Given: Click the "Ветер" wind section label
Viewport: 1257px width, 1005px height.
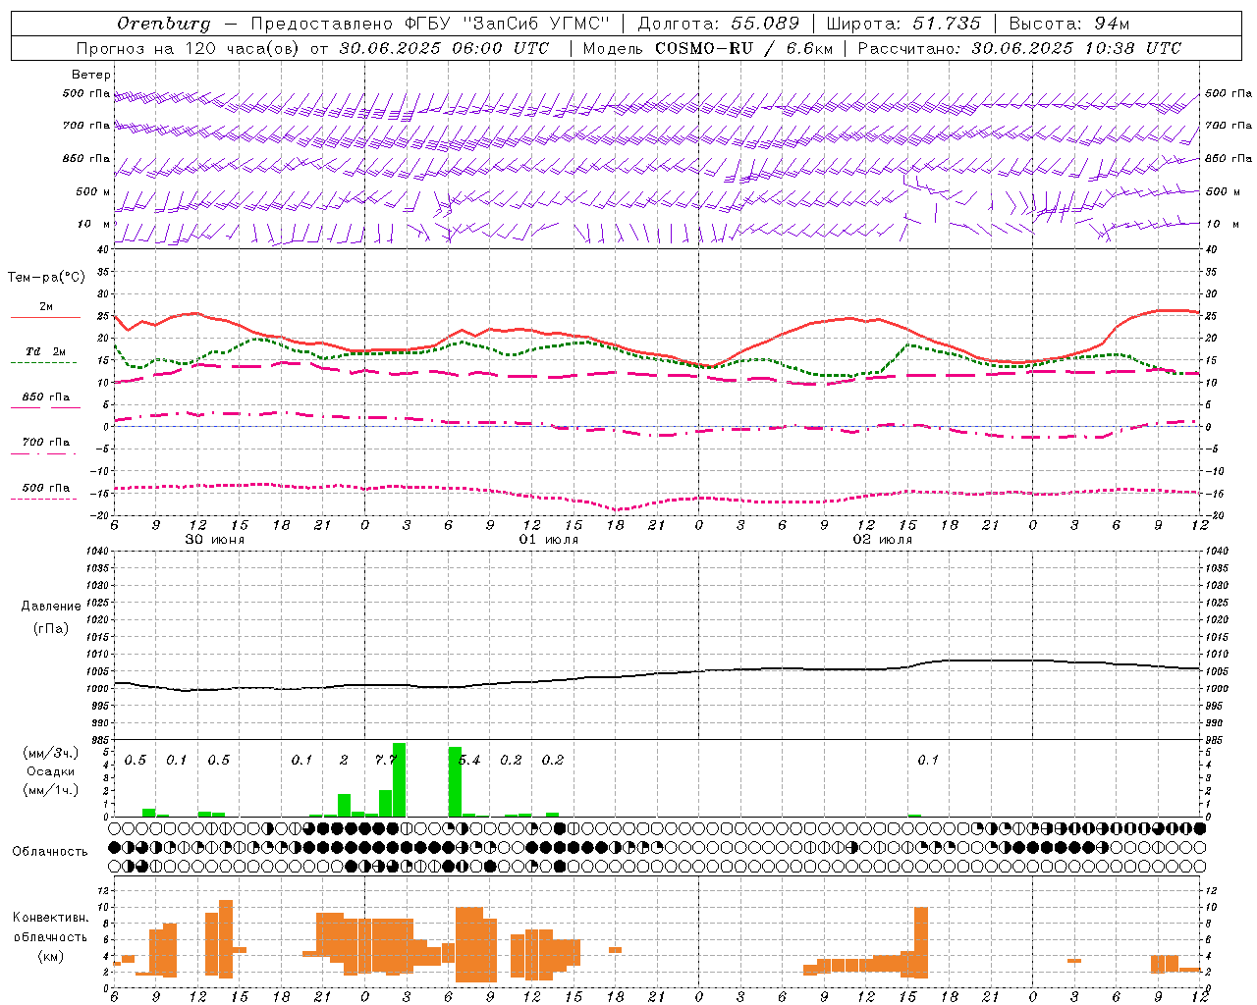Looking at the screenshot, I should point(91,75).
